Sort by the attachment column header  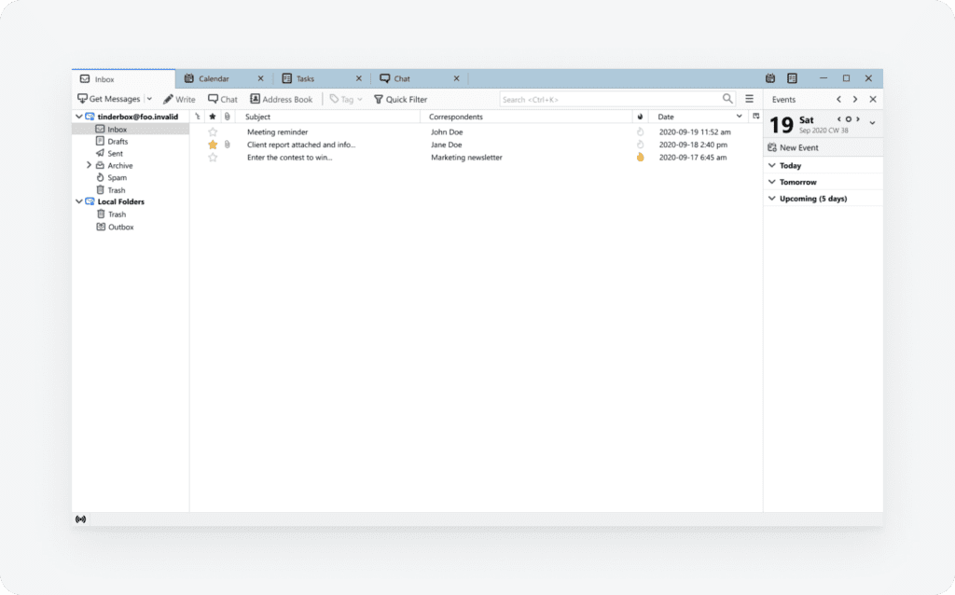click(x=228, y=117)
